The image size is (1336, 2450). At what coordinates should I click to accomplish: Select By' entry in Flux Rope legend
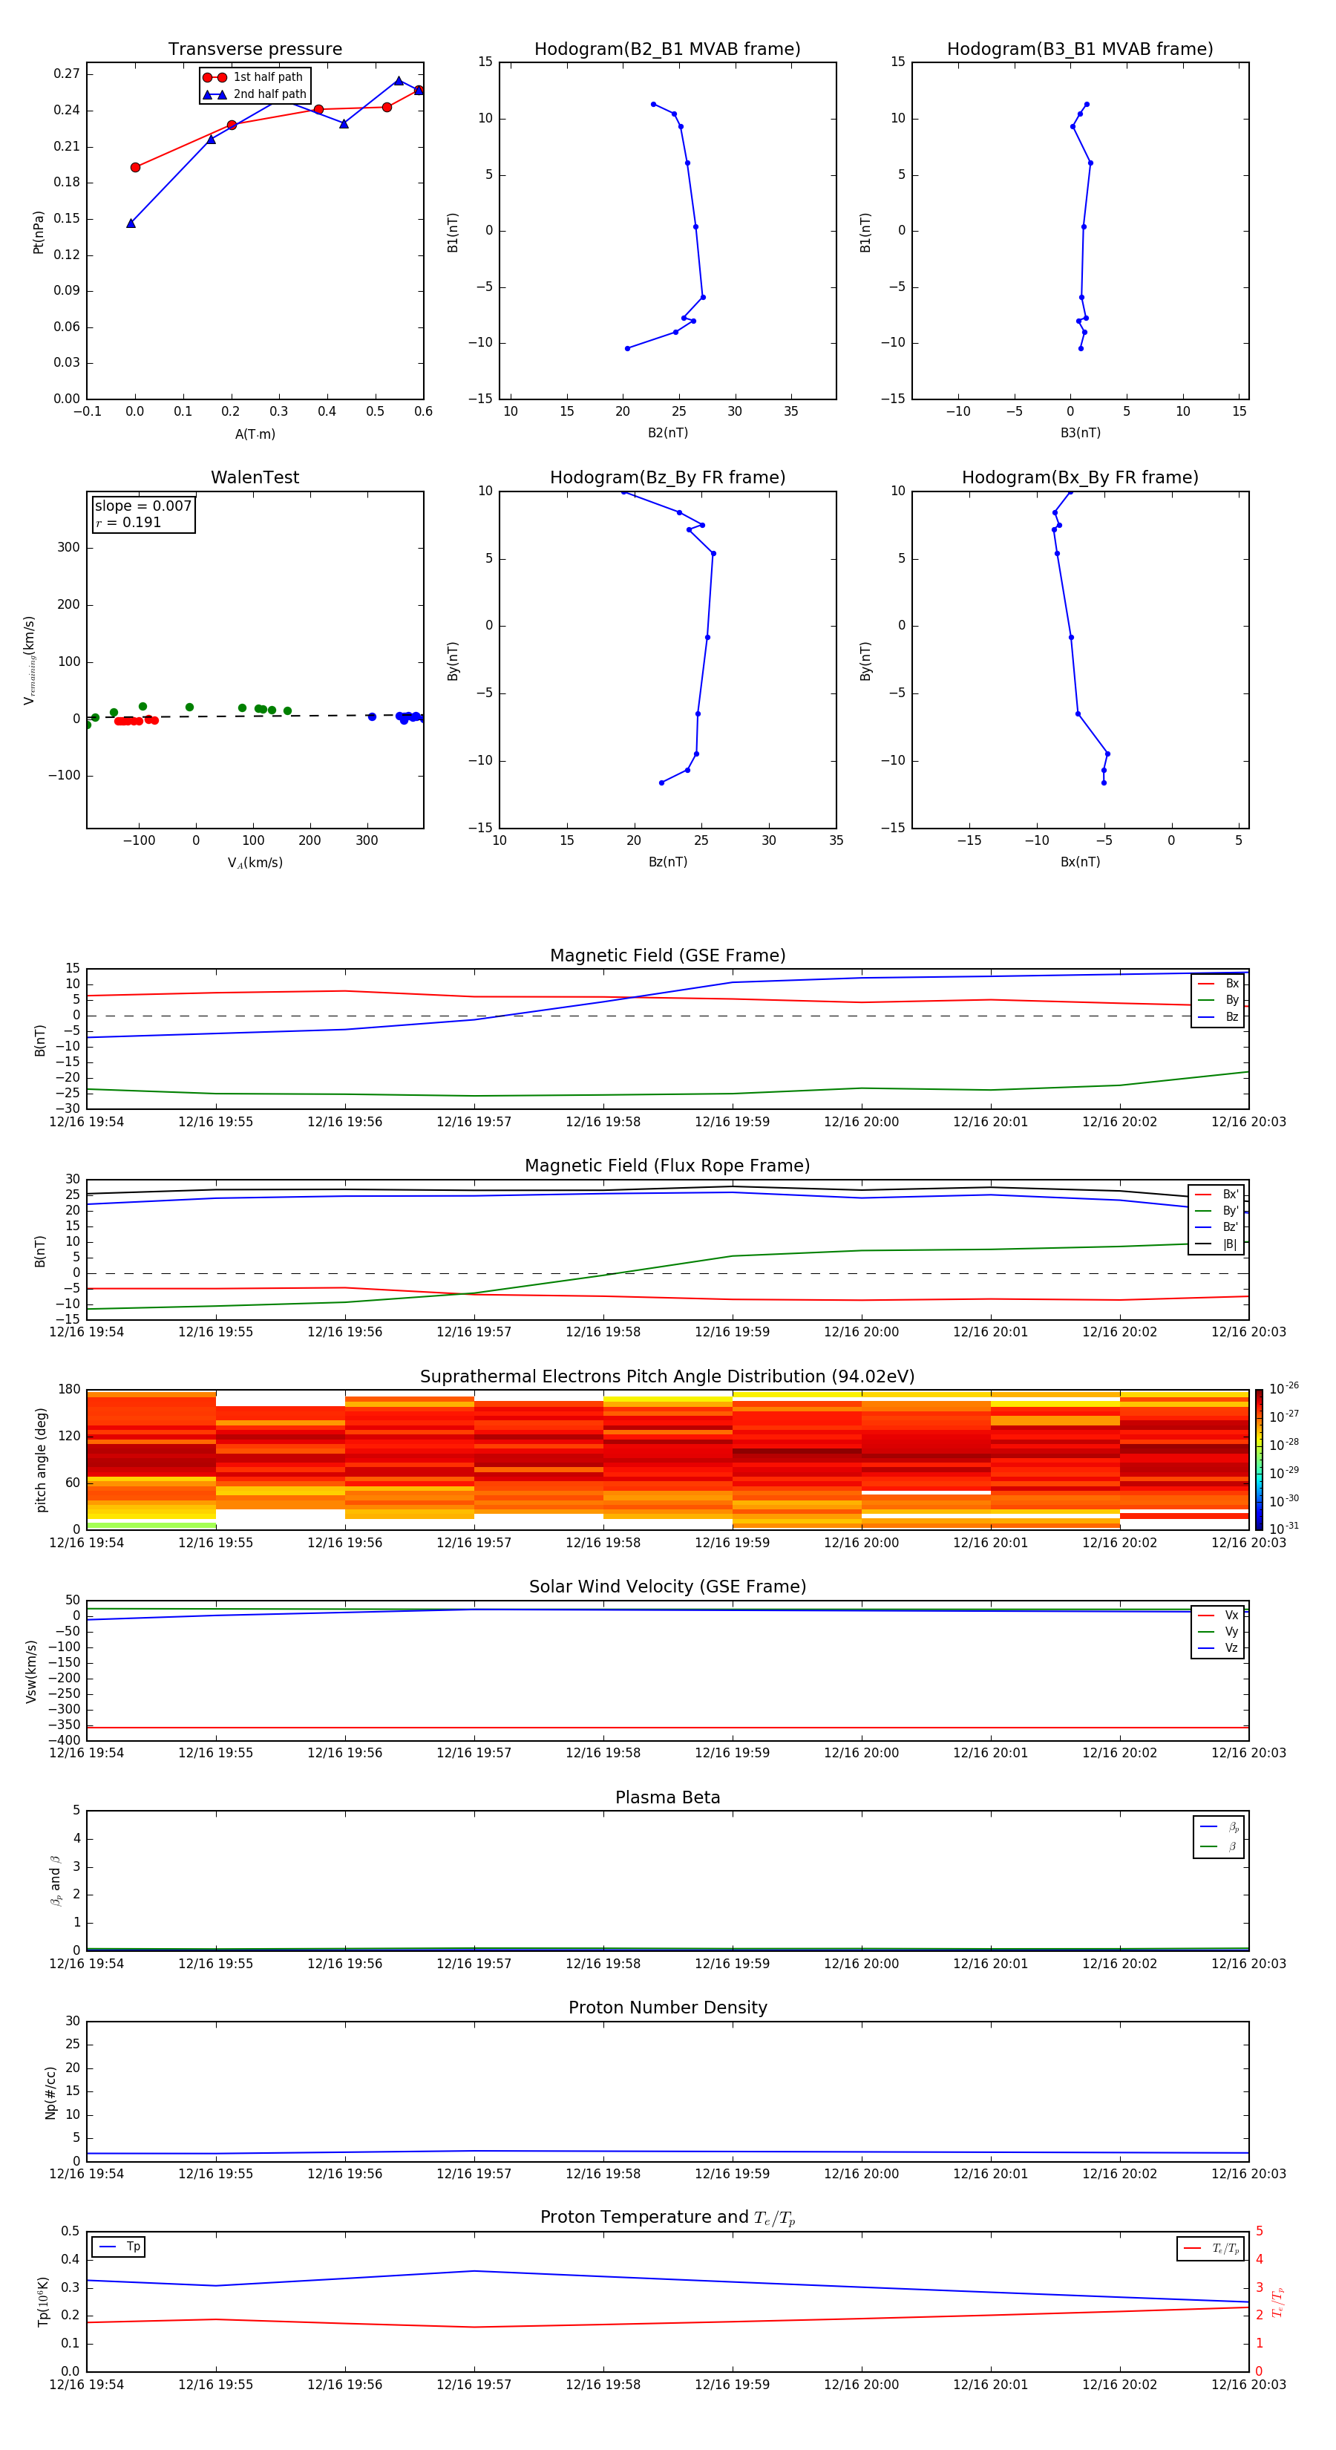[x=1217, y=1211]
